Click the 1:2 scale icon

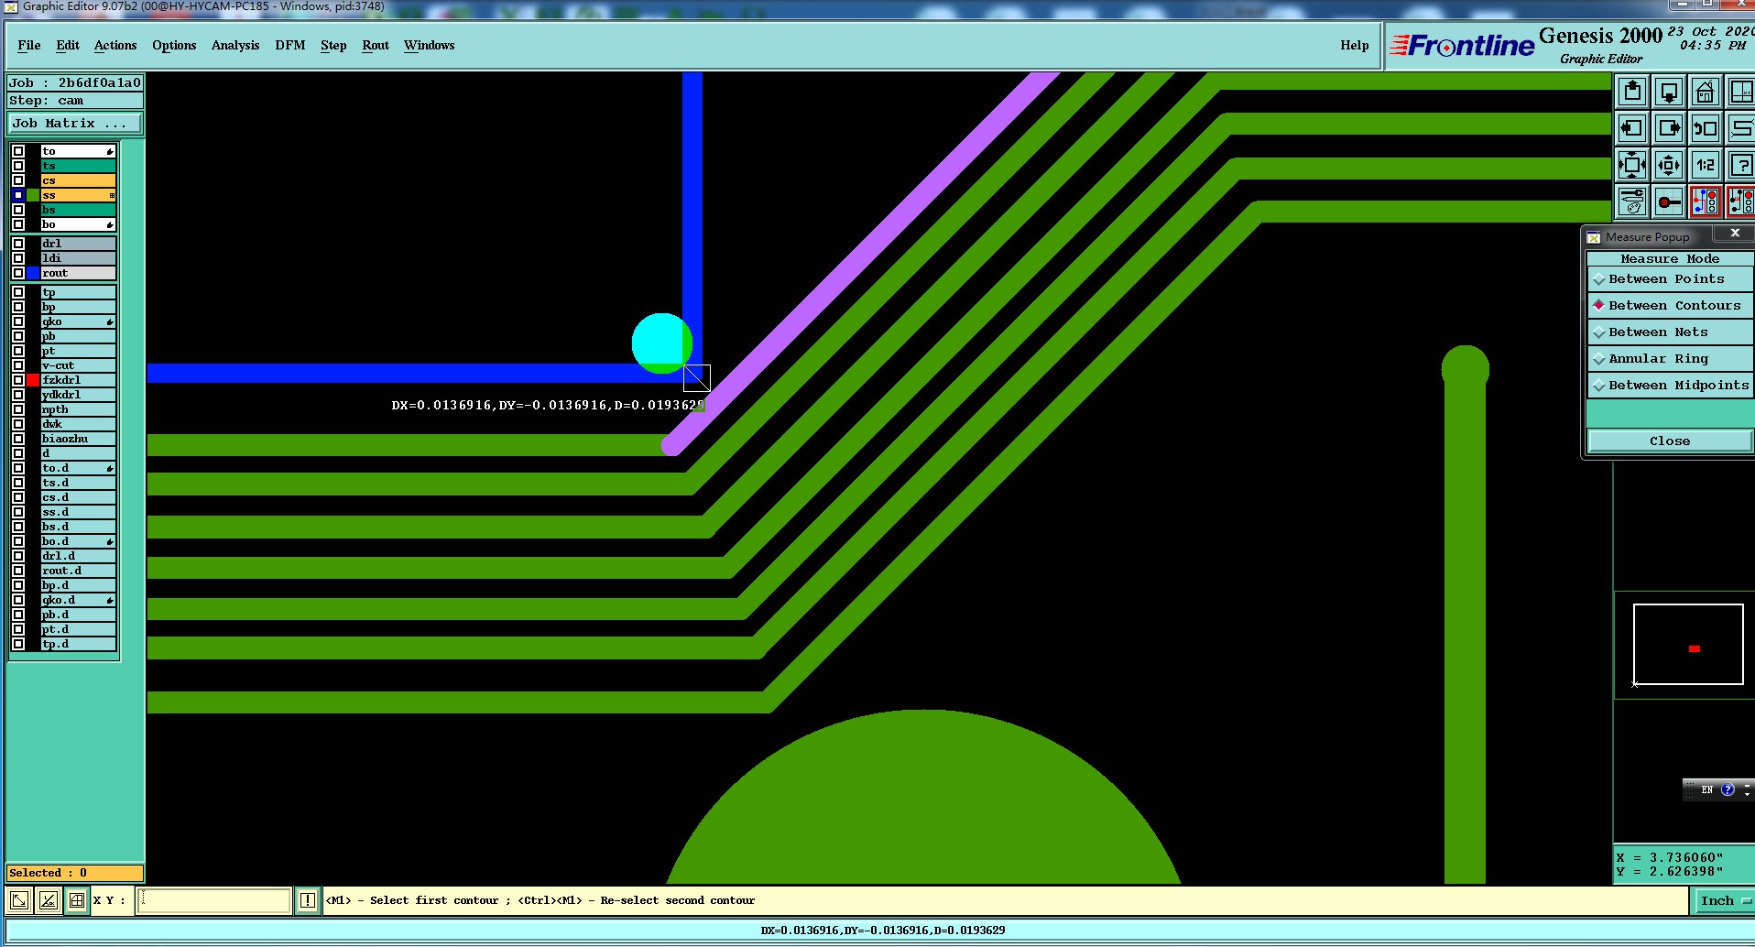pyautogui.click(x=1705, y=165)
